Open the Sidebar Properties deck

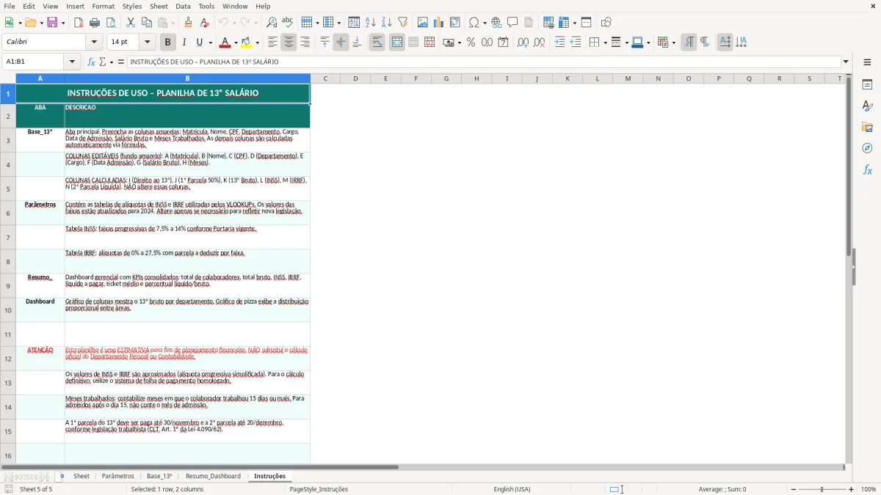[x=867, y=85]
